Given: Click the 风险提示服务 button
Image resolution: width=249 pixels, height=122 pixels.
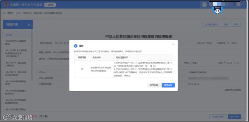Looking at the screenshot, I should coord(218,116).
